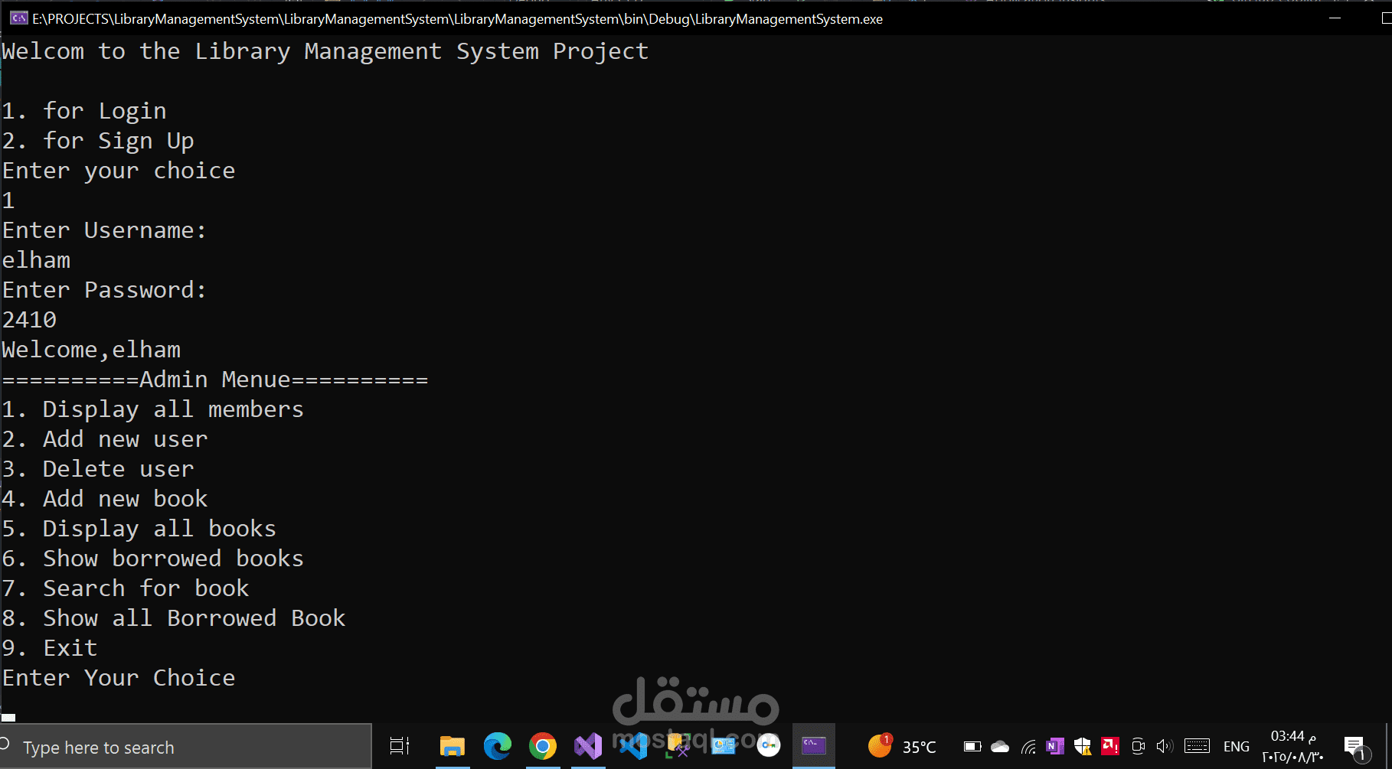Open AMD Radeon Software from the tray
Screen dimensions: 1392x769
tap(1109, 745)
